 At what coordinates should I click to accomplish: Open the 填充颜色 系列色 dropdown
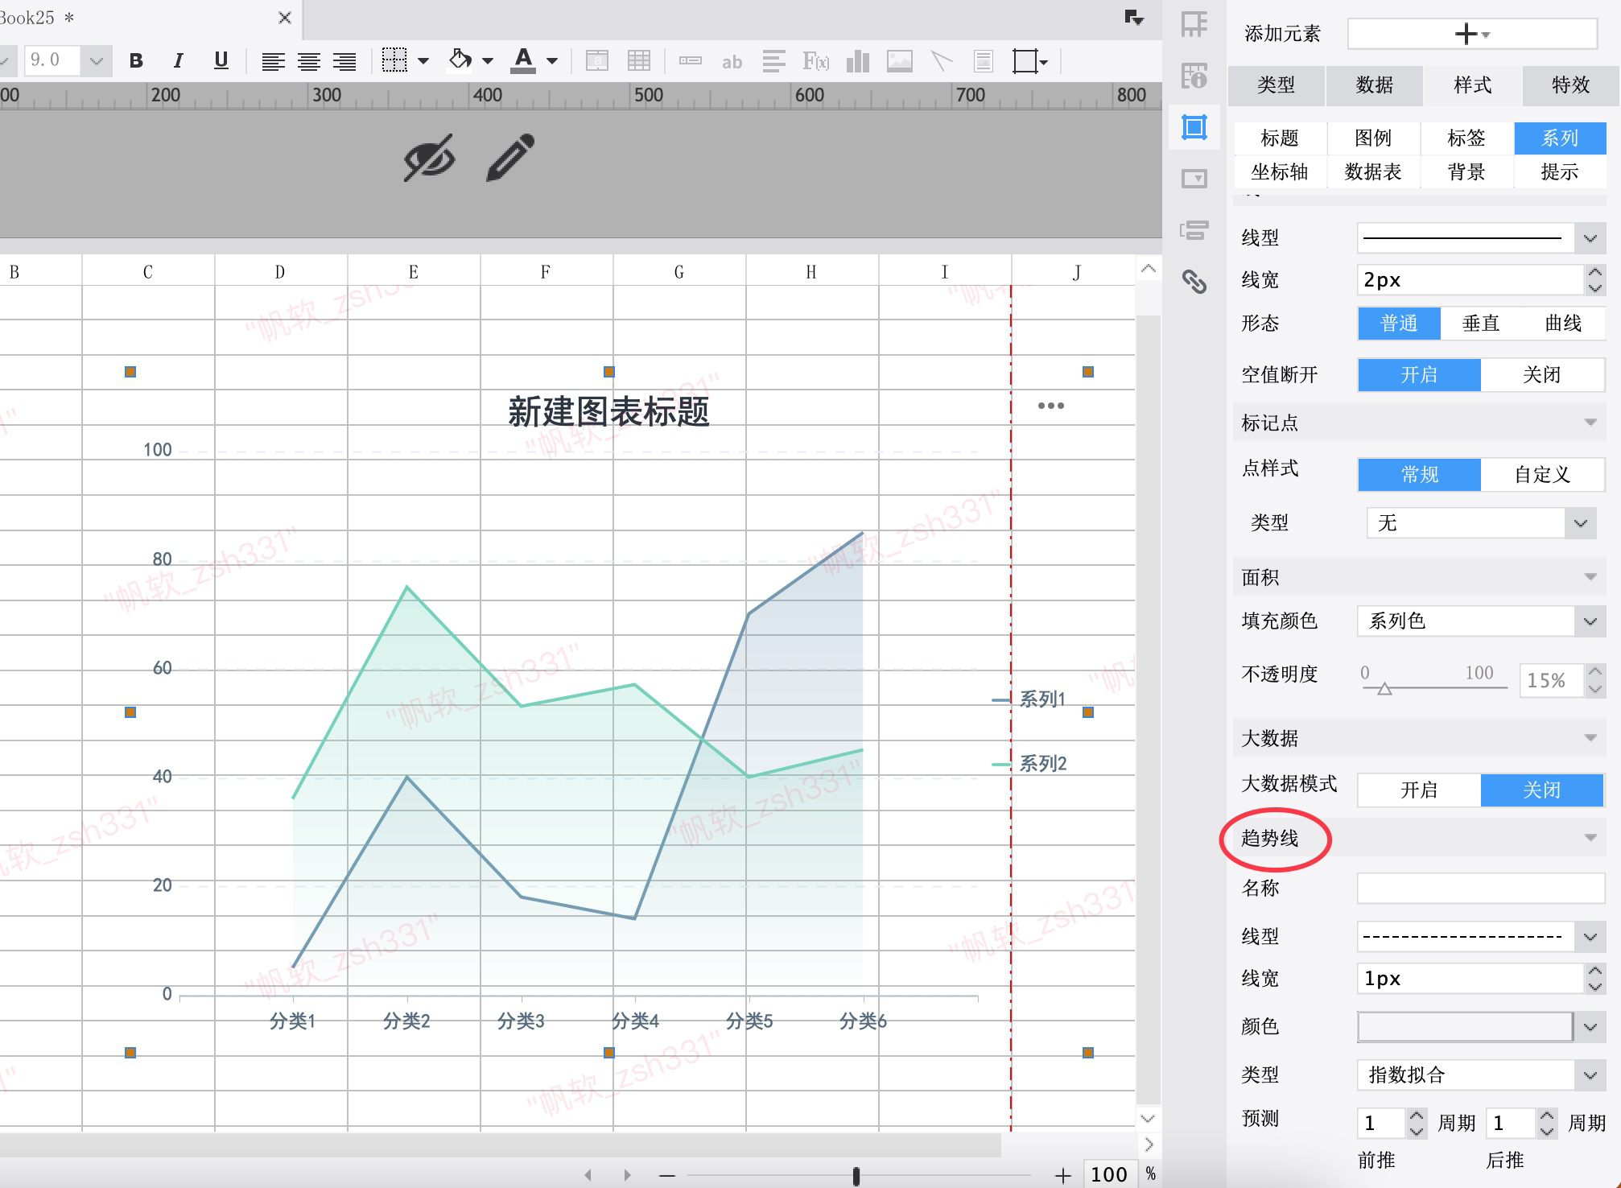[1590, 621]
